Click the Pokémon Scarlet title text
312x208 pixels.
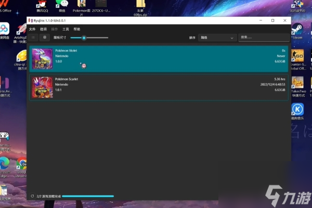[67, 79]
